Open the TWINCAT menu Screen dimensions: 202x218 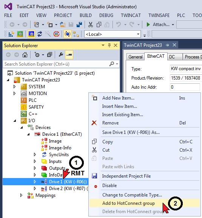click(131, 15)
